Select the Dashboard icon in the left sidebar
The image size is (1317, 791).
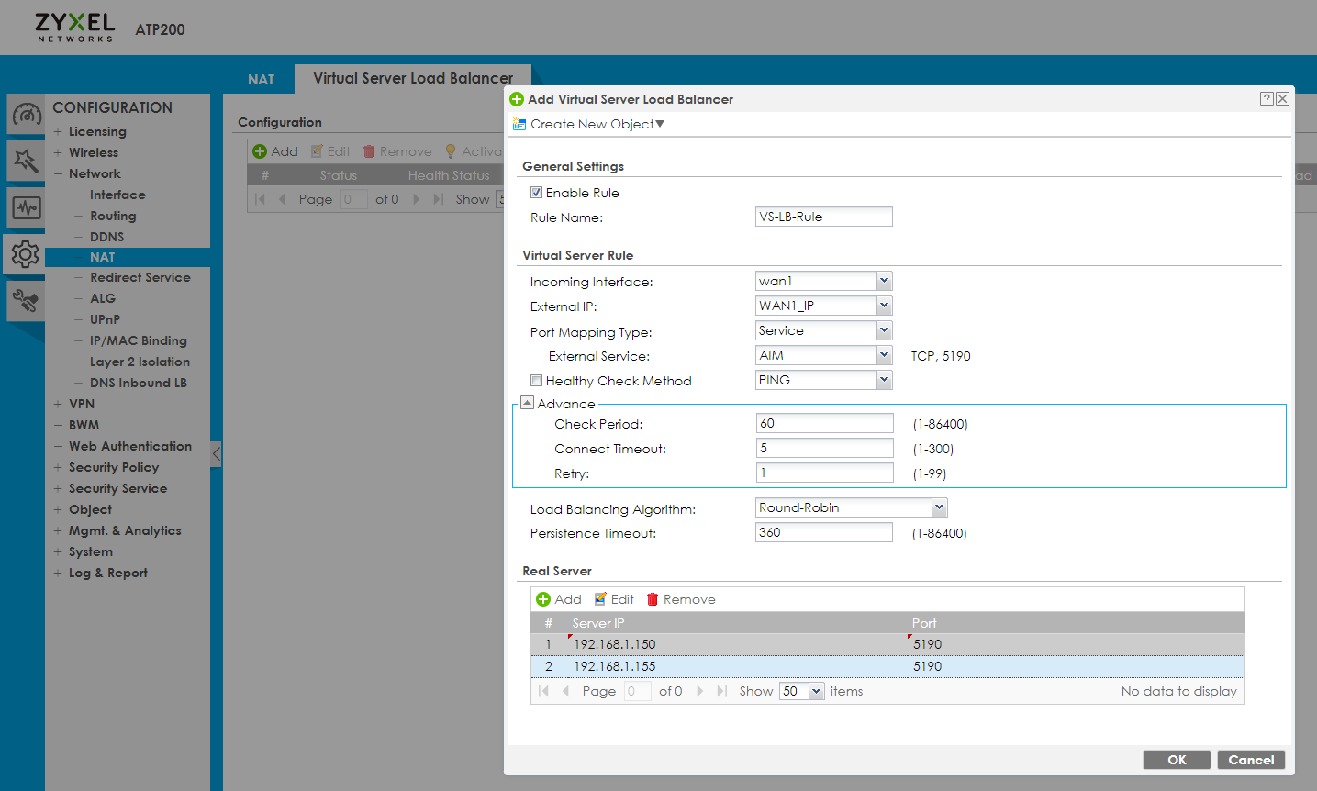point(25,114)
